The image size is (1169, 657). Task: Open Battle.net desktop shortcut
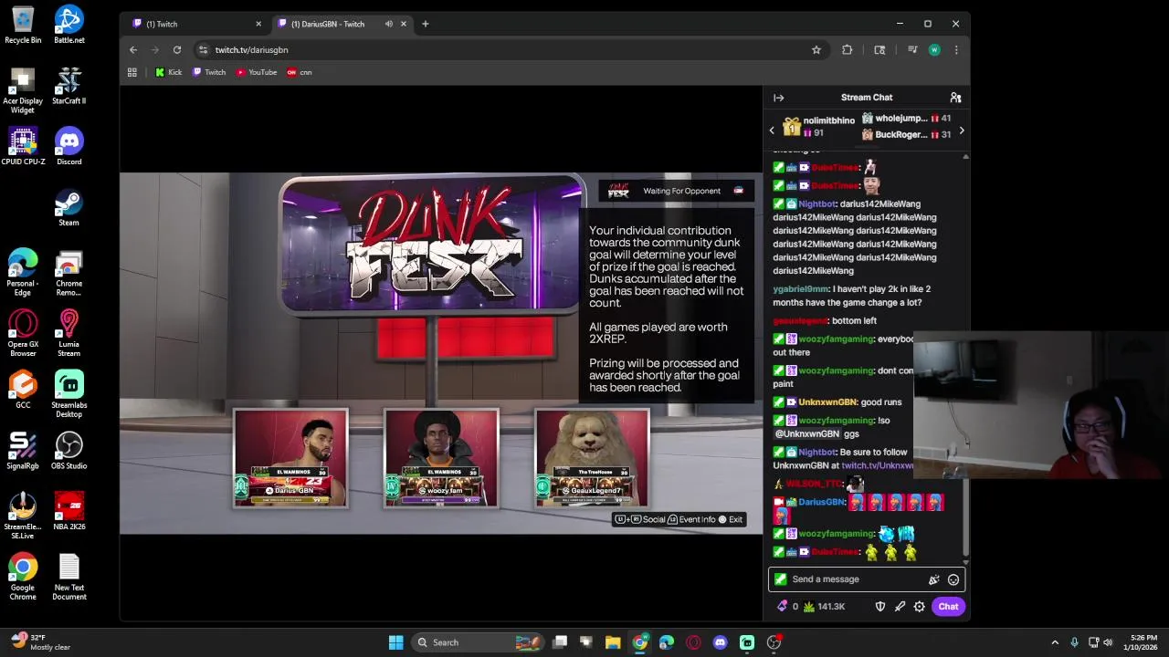click(x=69, y=26)
